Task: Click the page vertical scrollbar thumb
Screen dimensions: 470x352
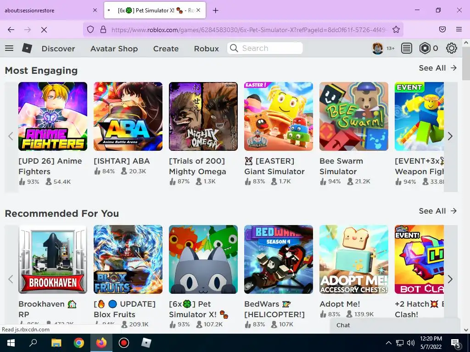Action: [x=466, y=63]
